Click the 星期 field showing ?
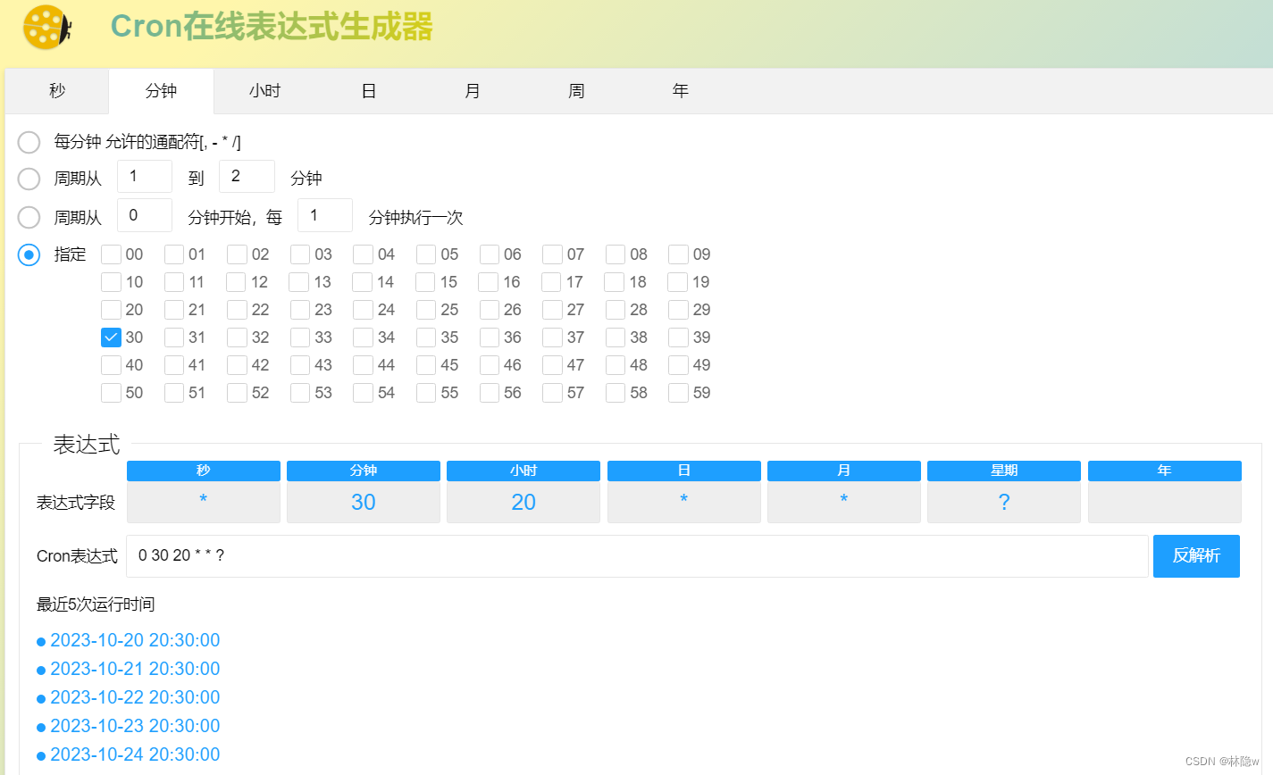The image size is (1273, 775). [1003, 502]
